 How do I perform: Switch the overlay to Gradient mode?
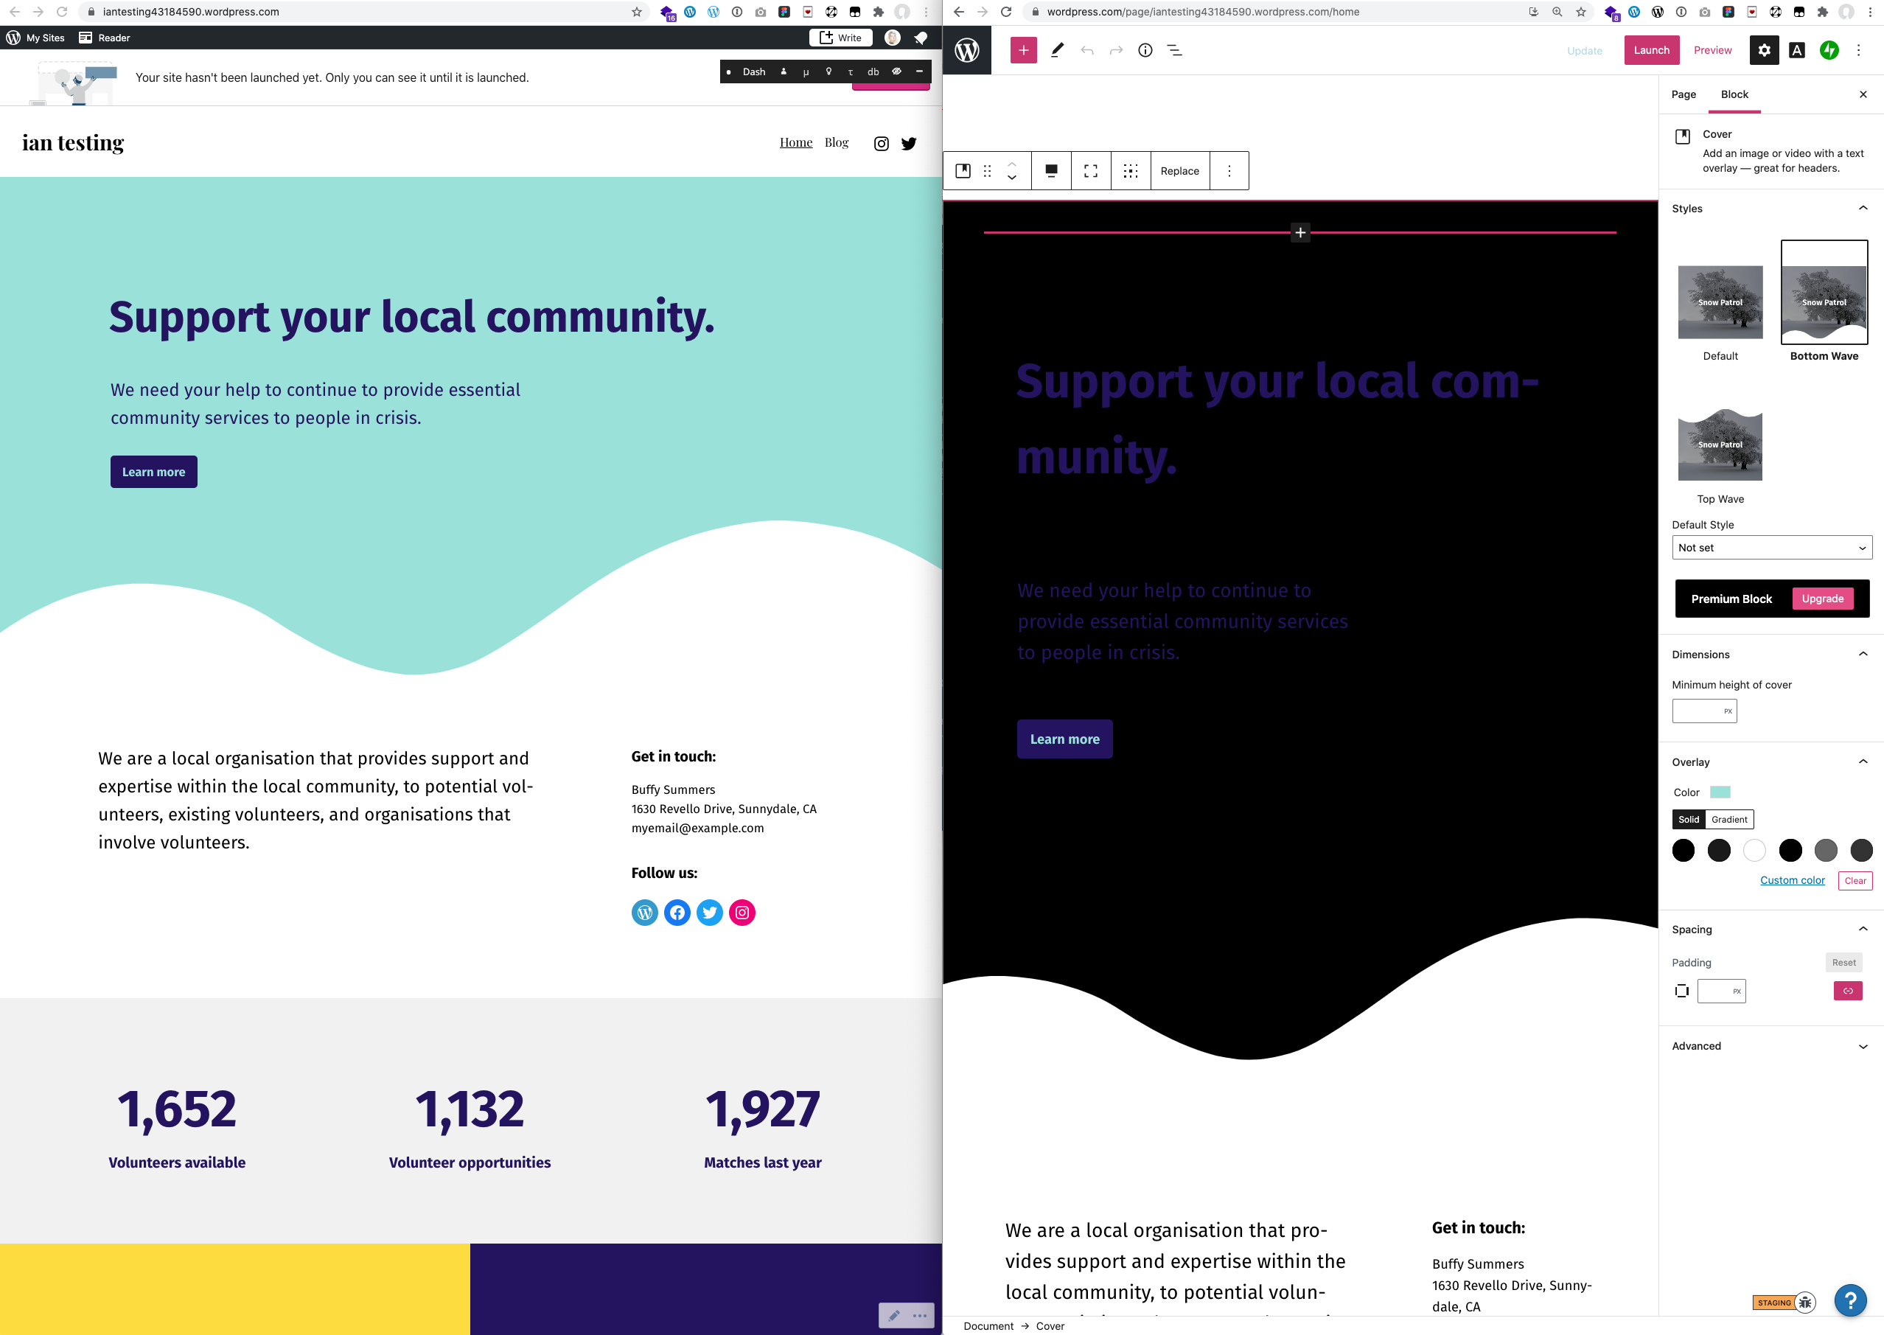(x=1728, y=819)
